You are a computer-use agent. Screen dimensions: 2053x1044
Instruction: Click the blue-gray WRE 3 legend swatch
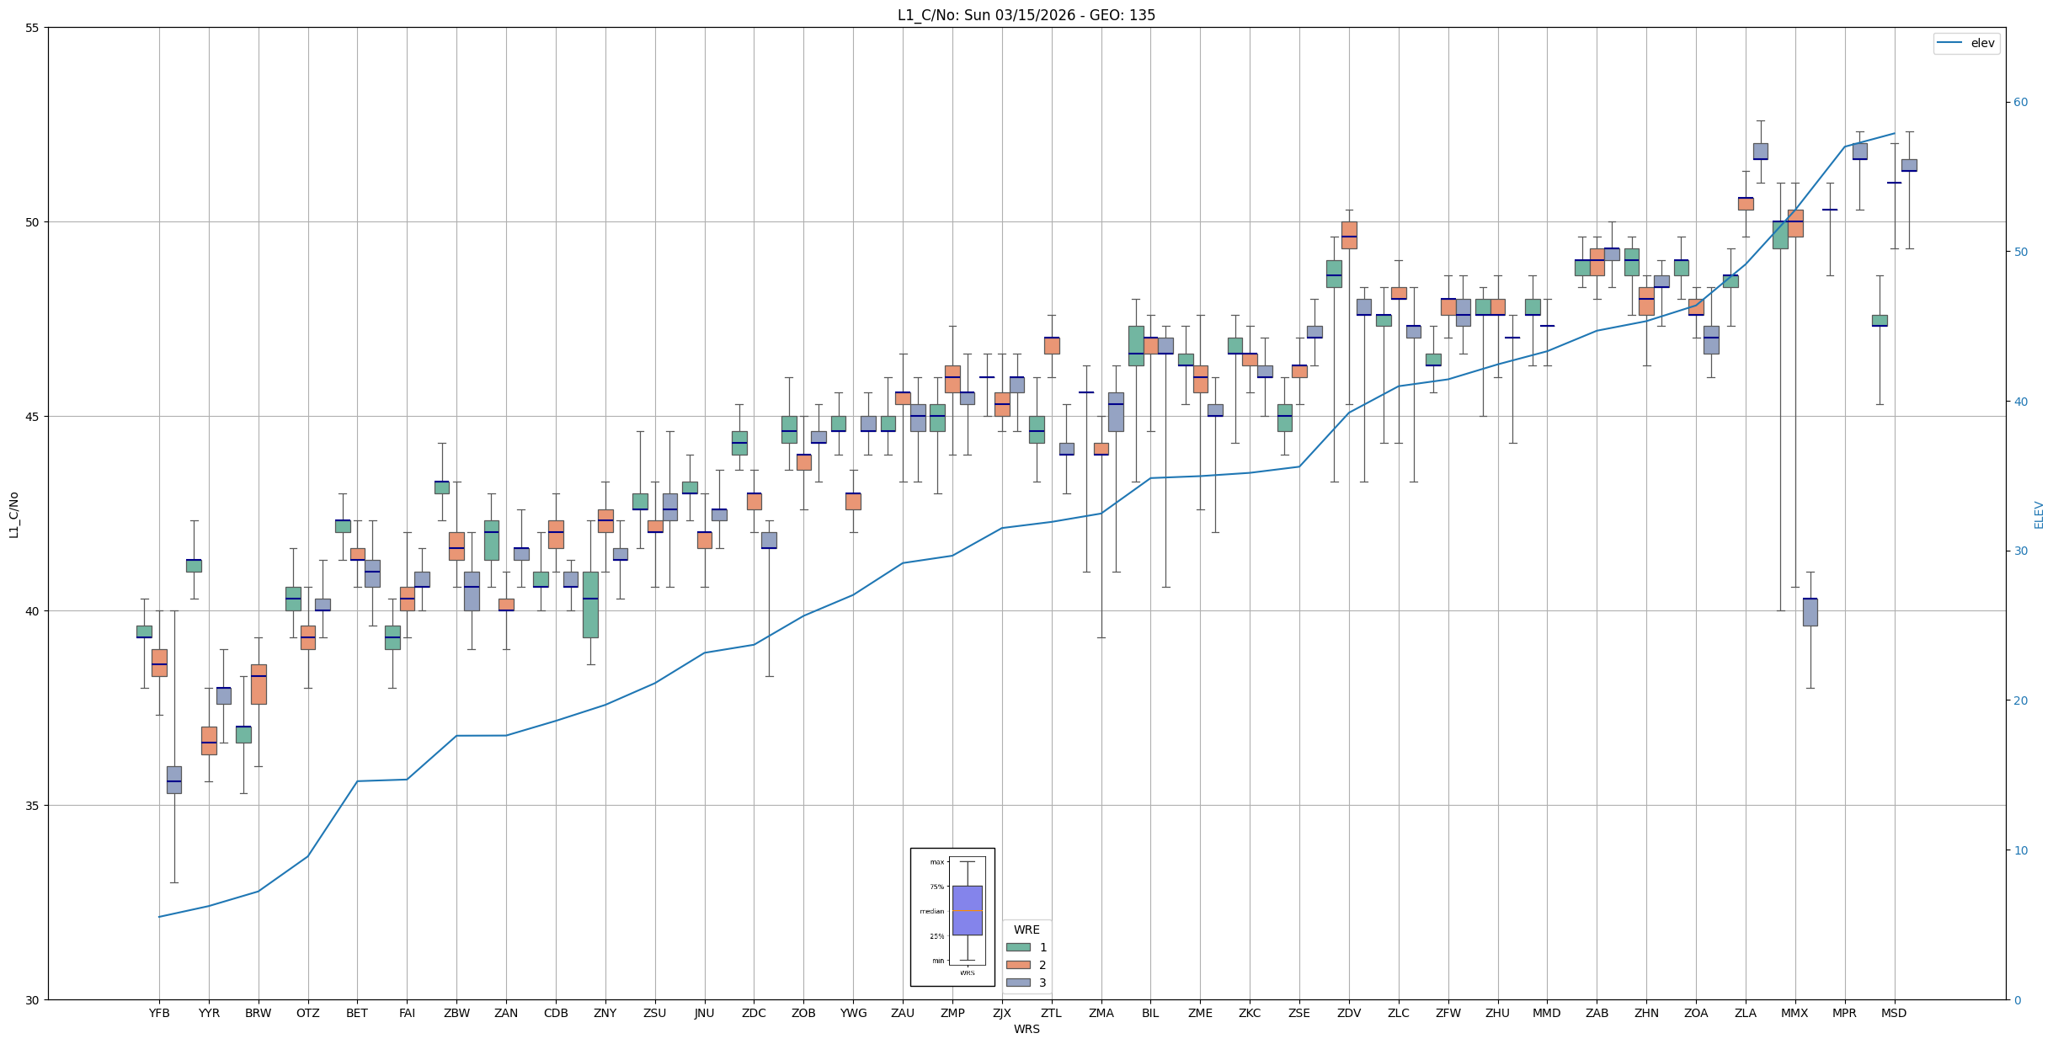1018,983
